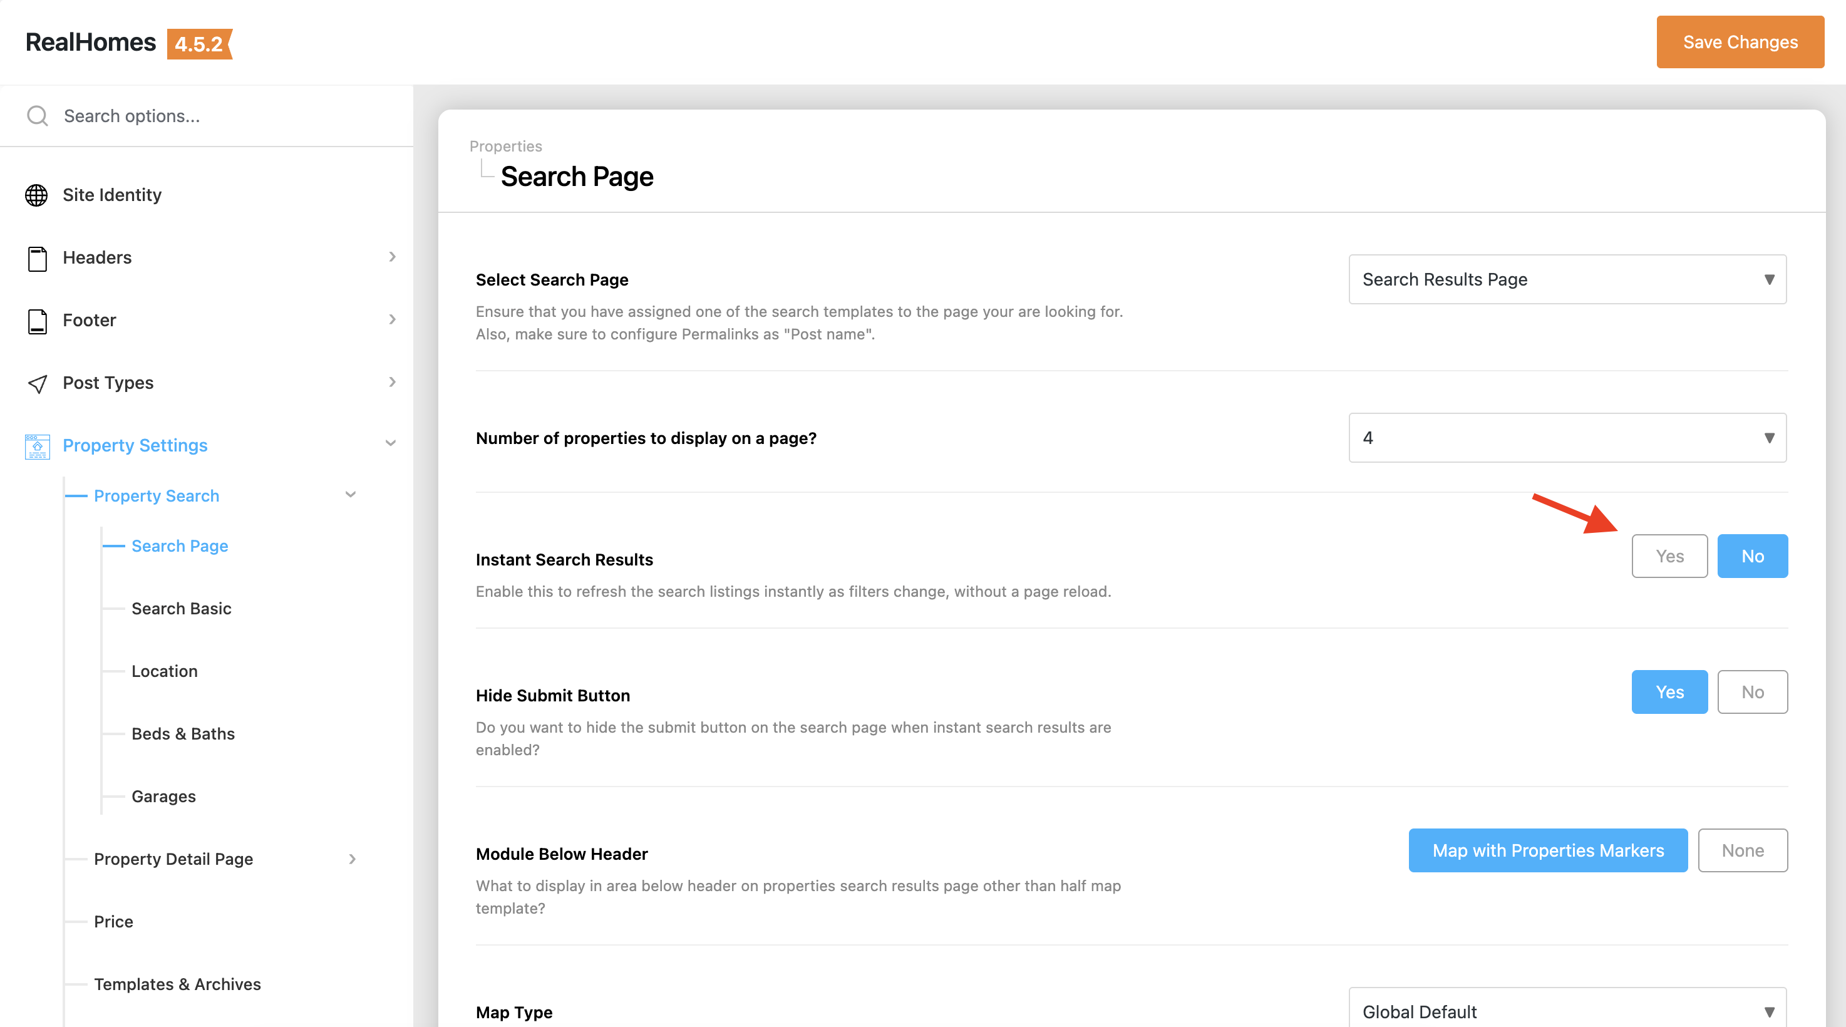This screenshot has width=1846, height=1027.
Task: Click the Property Settings icon
Action: click(38, 446)
